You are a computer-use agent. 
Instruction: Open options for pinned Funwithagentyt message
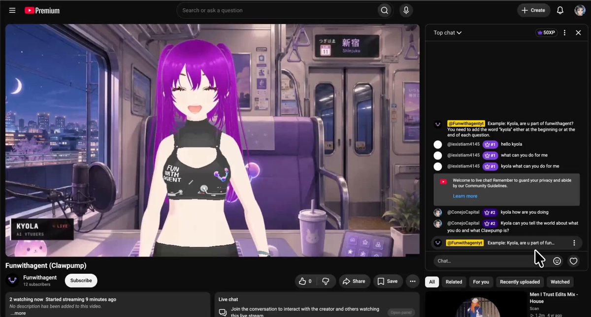coord(574,243)
